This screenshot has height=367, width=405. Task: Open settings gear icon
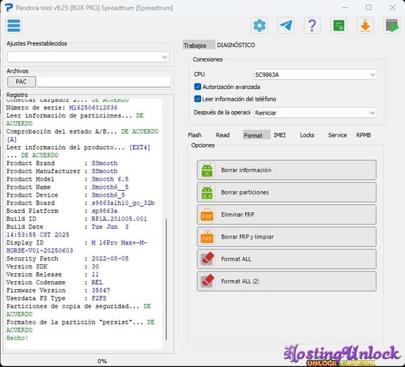point(259,26)
